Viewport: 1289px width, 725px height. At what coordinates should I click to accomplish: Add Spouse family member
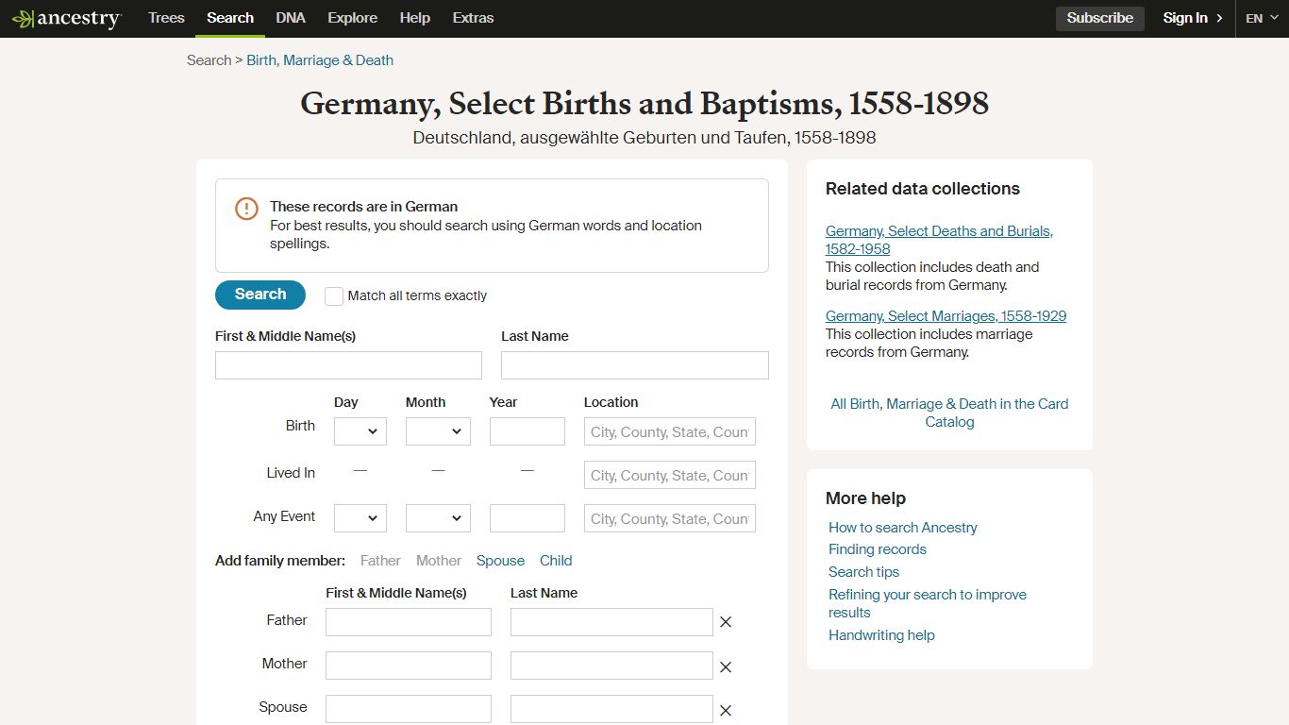click(500, 561)
